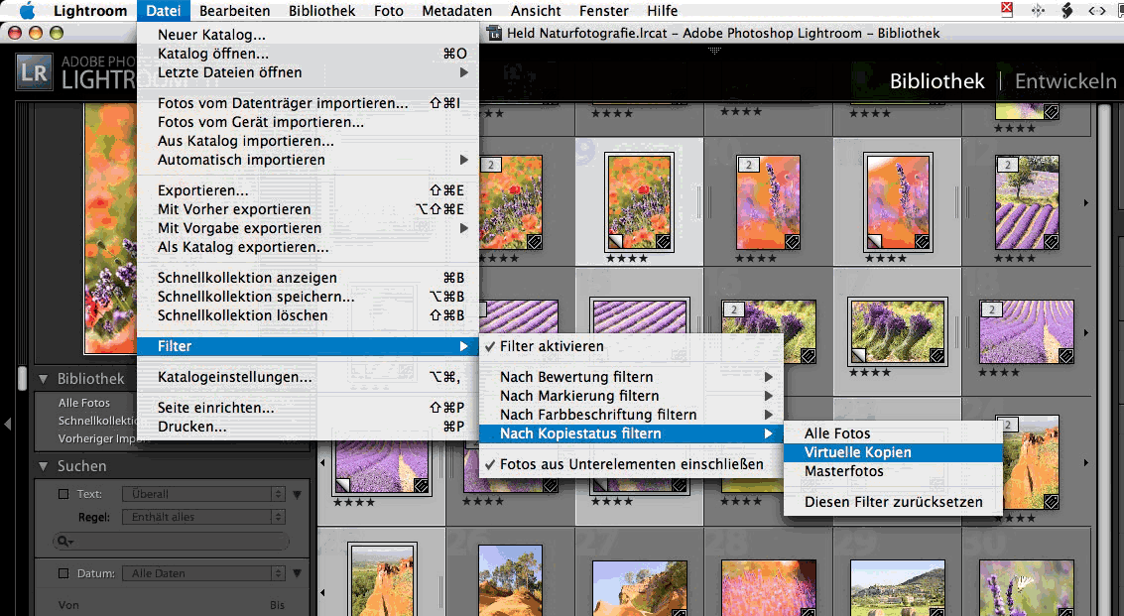Open the Überall text search dropdown

203,494
